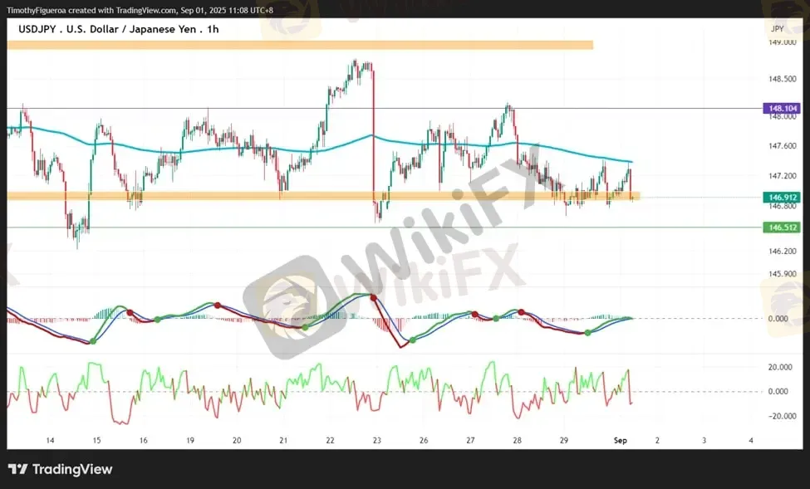Image resolution: width=810 pixels, height=489 pixels.
Task: Click the 22 date label on the time axis
Action: tap(330, 441)
